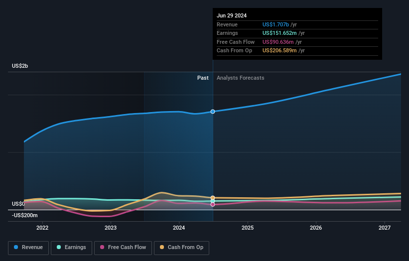Click the US$151.652m earnings value
409x261 pixels.
click(279, 33)
